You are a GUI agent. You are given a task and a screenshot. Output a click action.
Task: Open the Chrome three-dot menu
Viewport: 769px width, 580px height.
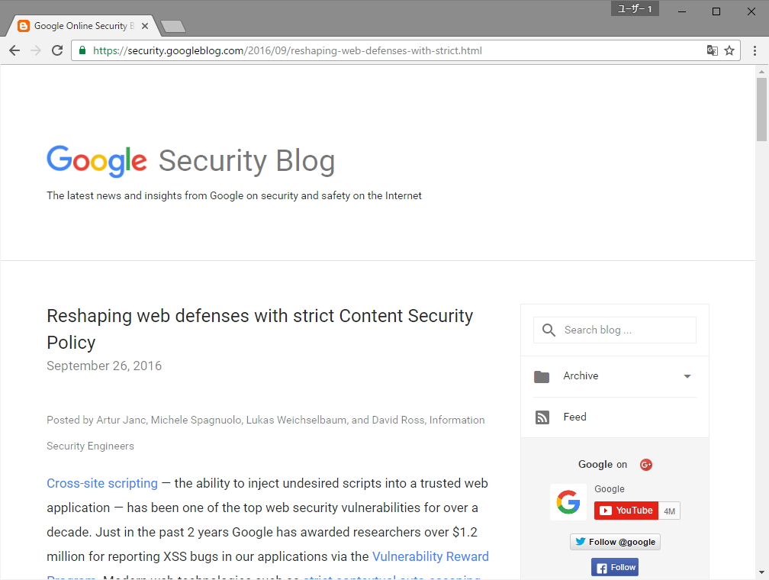point(755,50)
